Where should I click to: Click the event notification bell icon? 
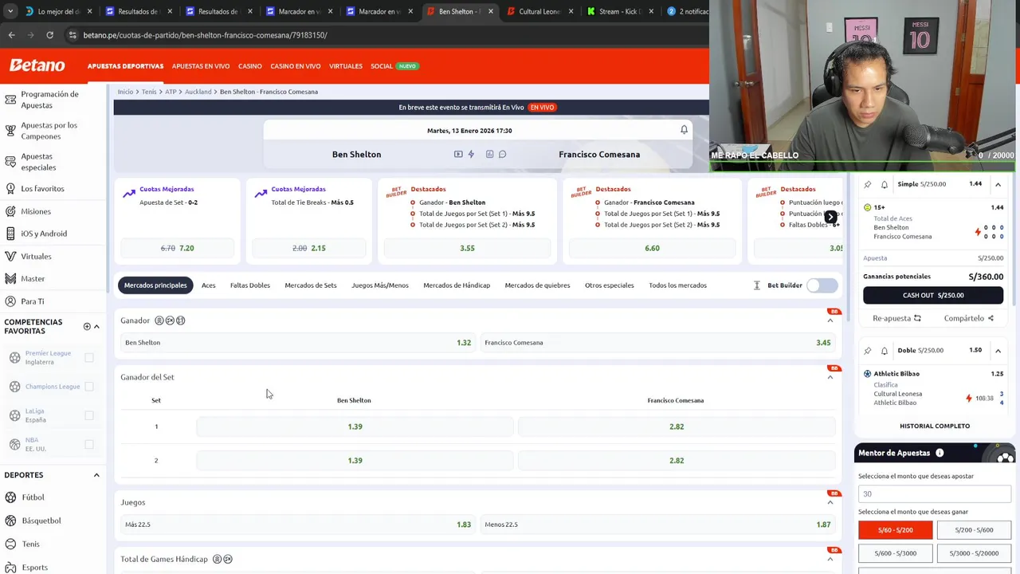click(x=684, y=129)
